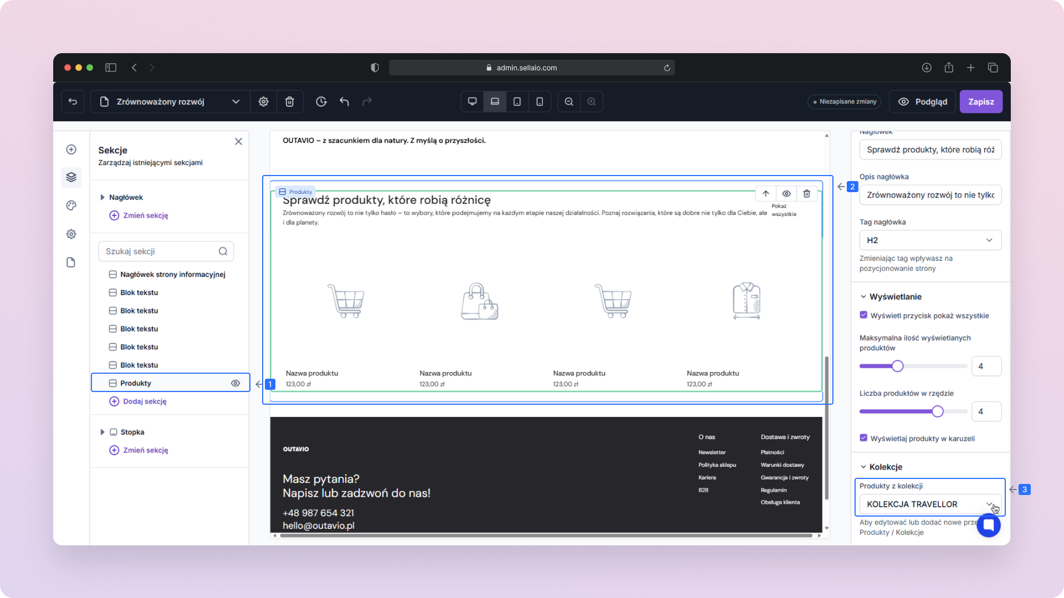This screenshot has height=598, width=1064.
Task: Delete Produkty section on canvas
Action: coord(807,193)
